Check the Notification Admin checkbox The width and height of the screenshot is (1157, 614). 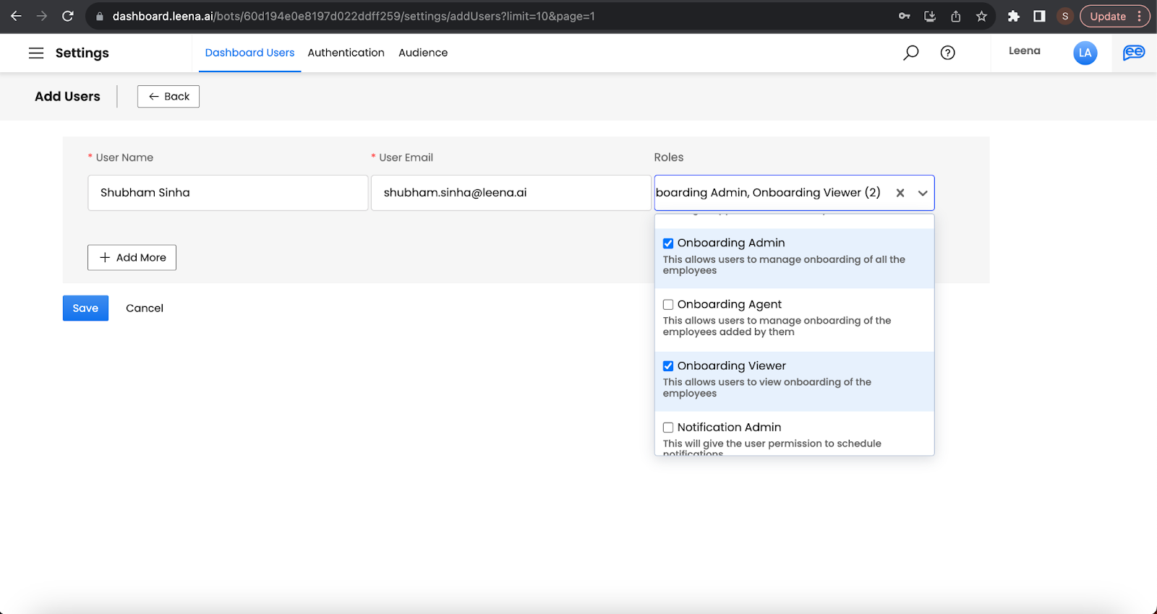[x=668, y=428]
